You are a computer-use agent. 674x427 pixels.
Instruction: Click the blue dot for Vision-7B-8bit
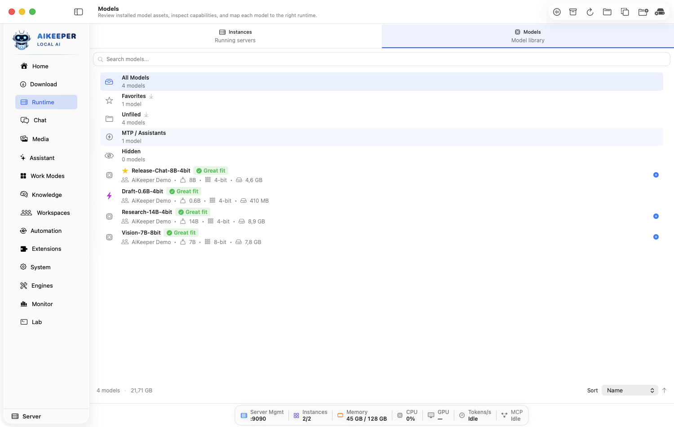tap(656, 237)
